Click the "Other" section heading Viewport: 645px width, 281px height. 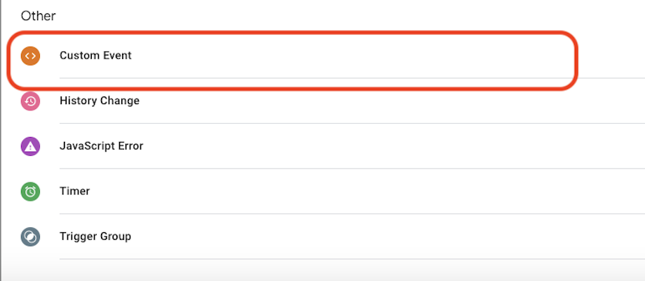(x=39, y=16)
